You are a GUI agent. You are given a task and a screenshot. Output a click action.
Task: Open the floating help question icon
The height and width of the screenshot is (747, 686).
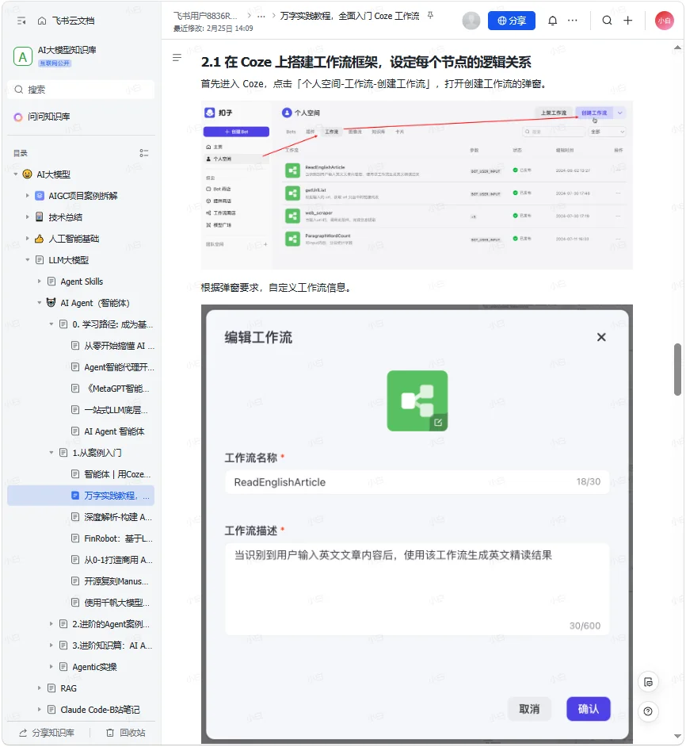[649, 712]
